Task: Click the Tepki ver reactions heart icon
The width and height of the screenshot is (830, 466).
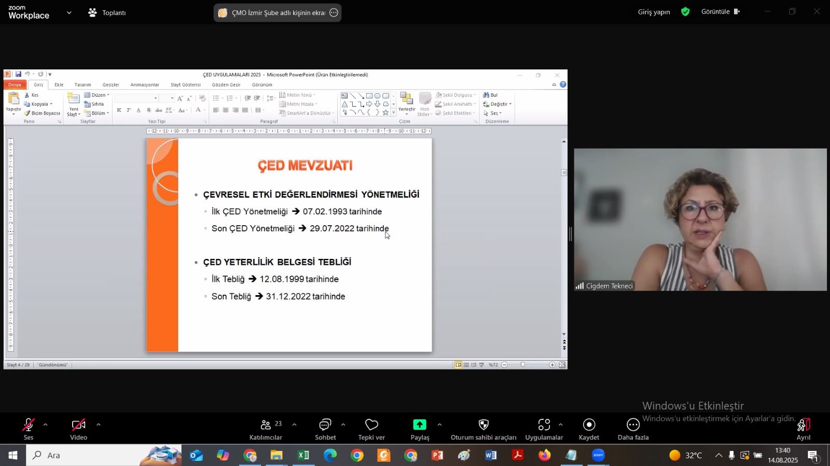Action: (371, 425)
